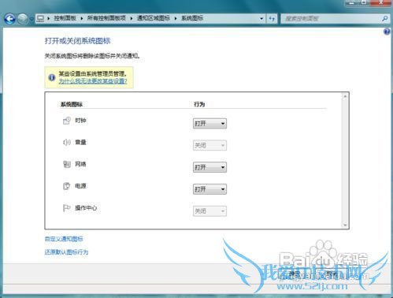
Task: Click the refresh button beside address bar
Action: point(272,18)
